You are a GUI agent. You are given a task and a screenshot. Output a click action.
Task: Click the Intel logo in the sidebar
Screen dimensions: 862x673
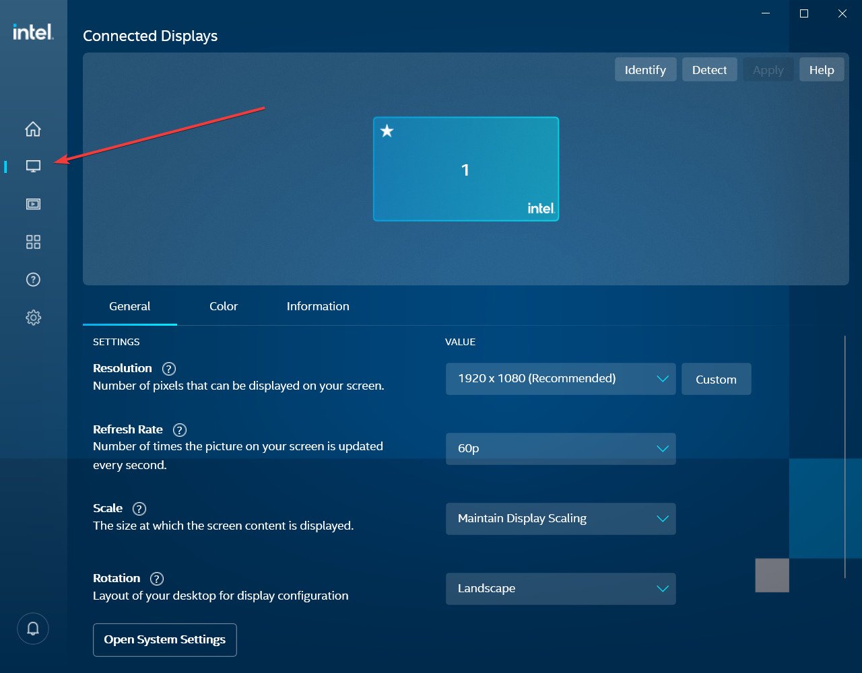coord(33,32)
